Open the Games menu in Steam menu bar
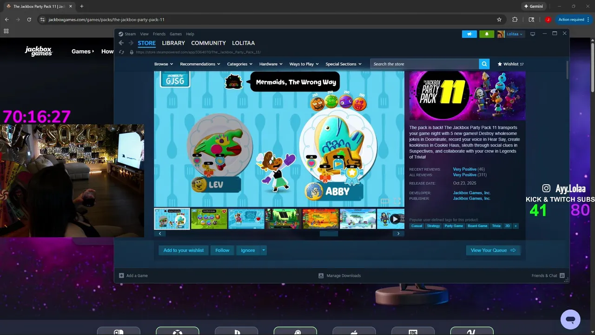This screenshot has width=595, height=335. (x=176, y=34)
